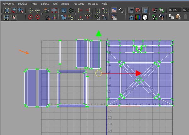Add selected UVs to the isolate set
Image resolution: width=189 pixels, height=135 pixels.
coord(104,10)
